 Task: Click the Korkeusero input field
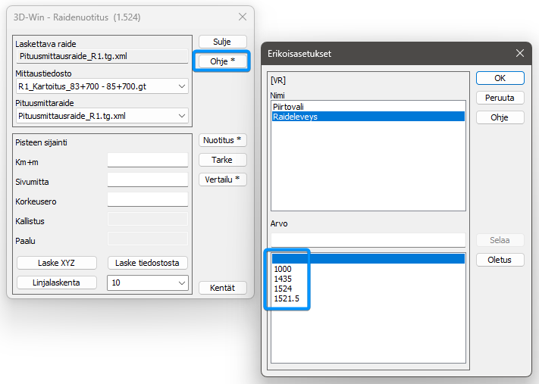coord(147,199)
